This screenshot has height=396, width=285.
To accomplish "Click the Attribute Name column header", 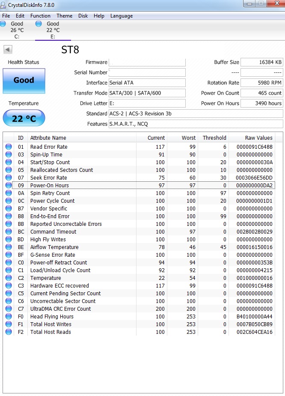I will (x=82, y=138).
